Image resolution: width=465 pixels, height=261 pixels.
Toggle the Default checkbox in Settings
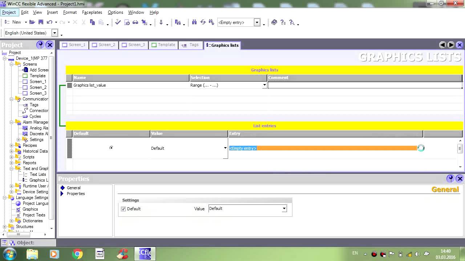click(124, 209)
